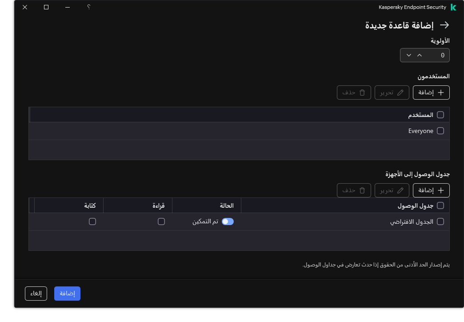Edit a user using the pencil تحرير icon
464x322 pixels.
tap(392, 93)
